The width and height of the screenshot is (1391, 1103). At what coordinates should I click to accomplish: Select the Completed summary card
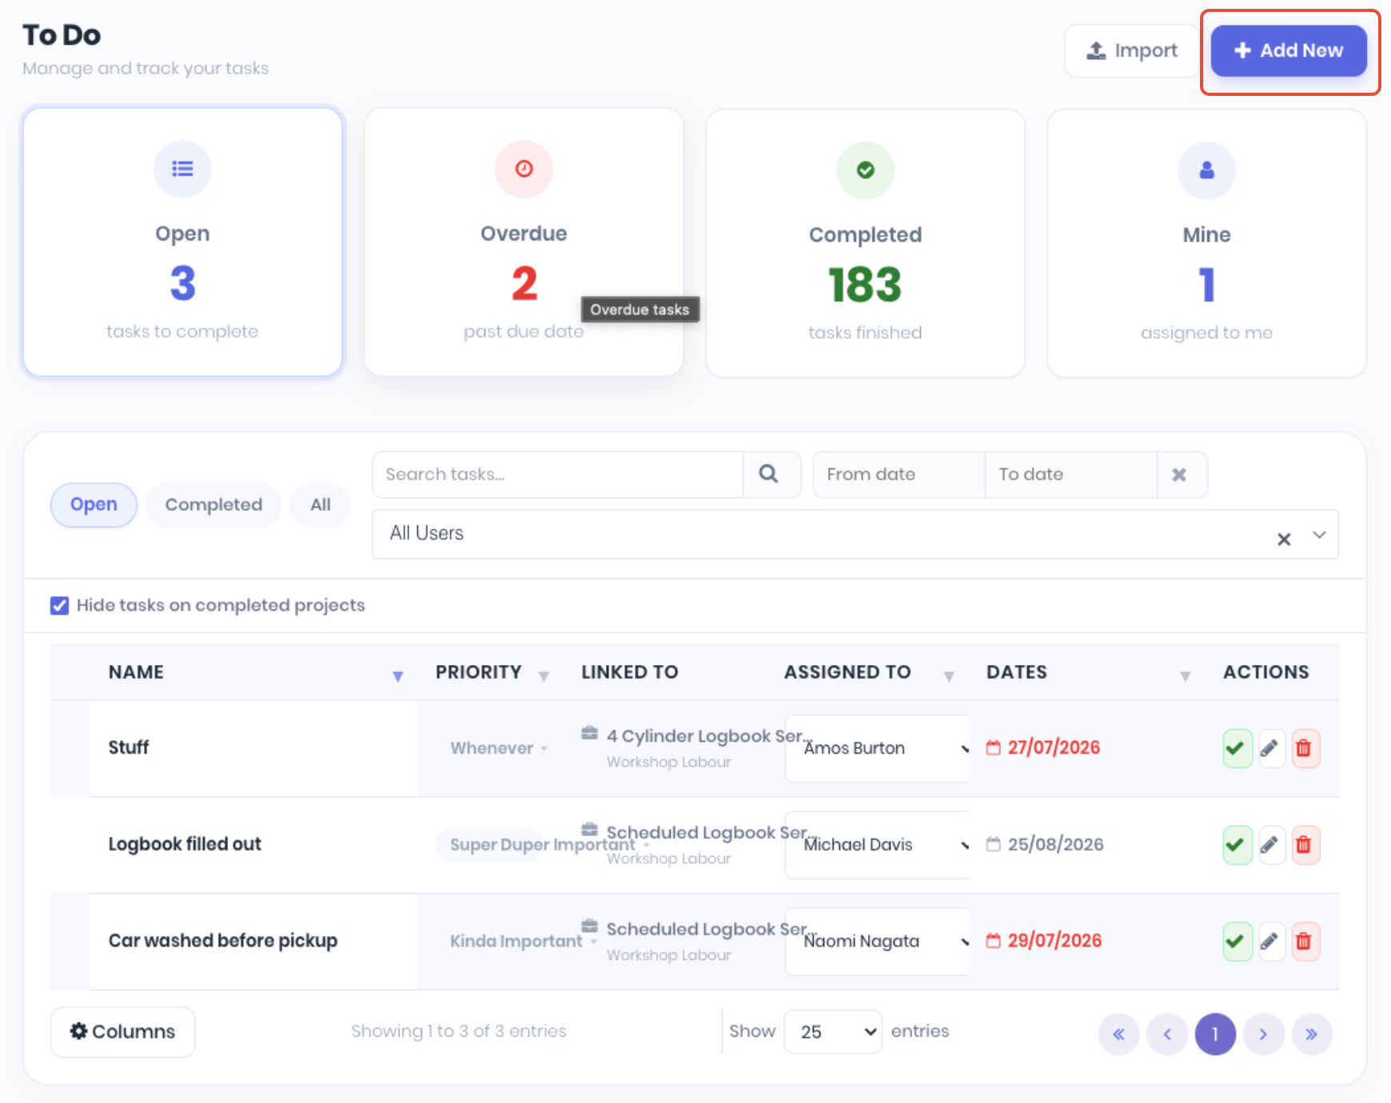click(865, 243)
